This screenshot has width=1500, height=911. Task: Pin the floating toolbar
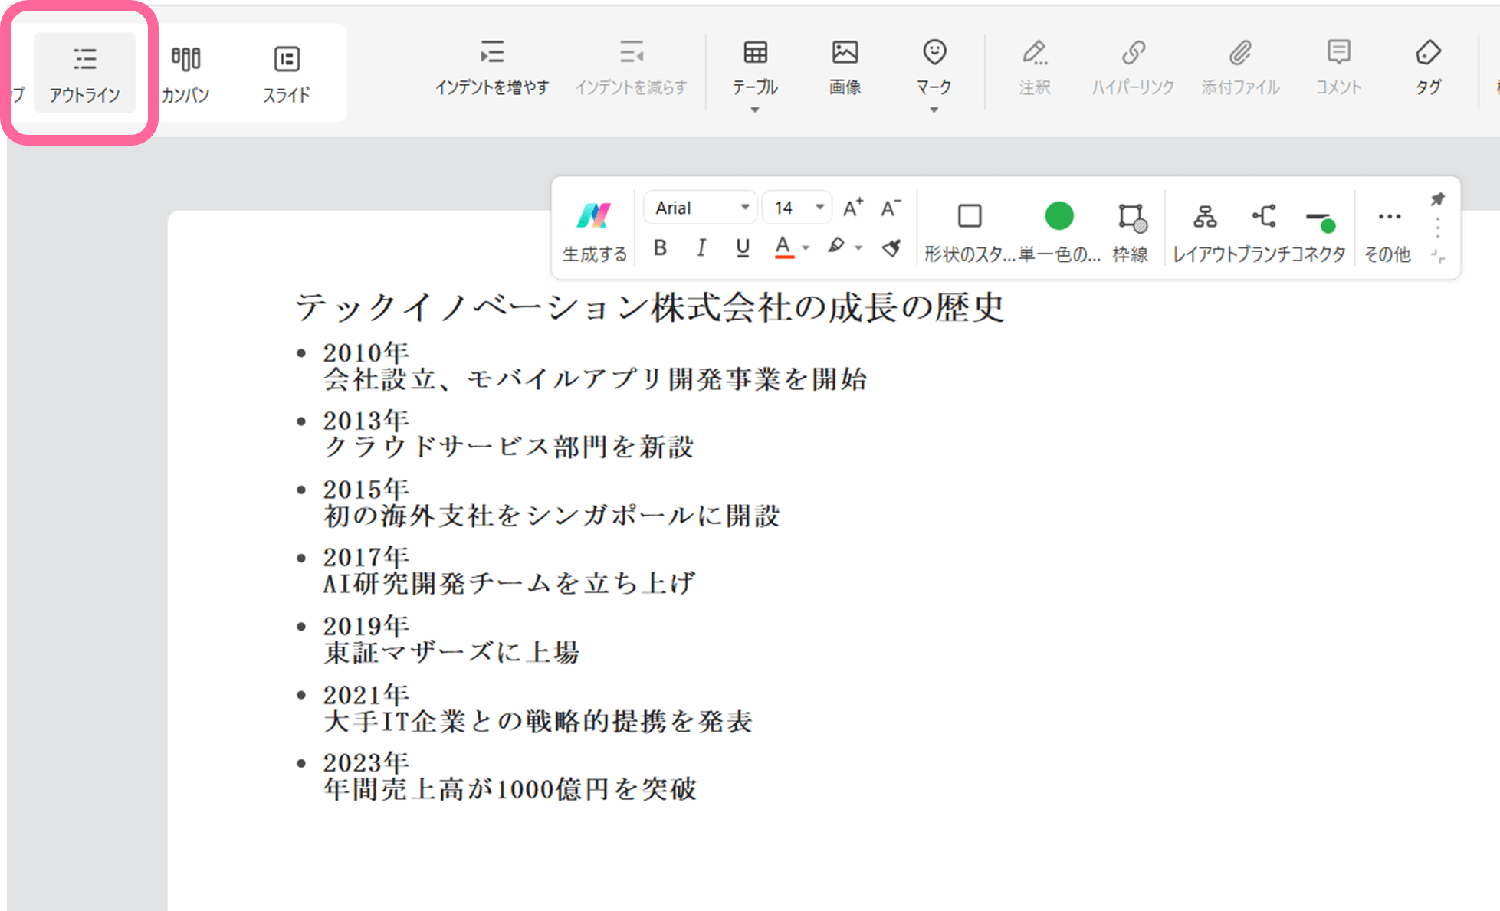click(x=1437, y=199)
